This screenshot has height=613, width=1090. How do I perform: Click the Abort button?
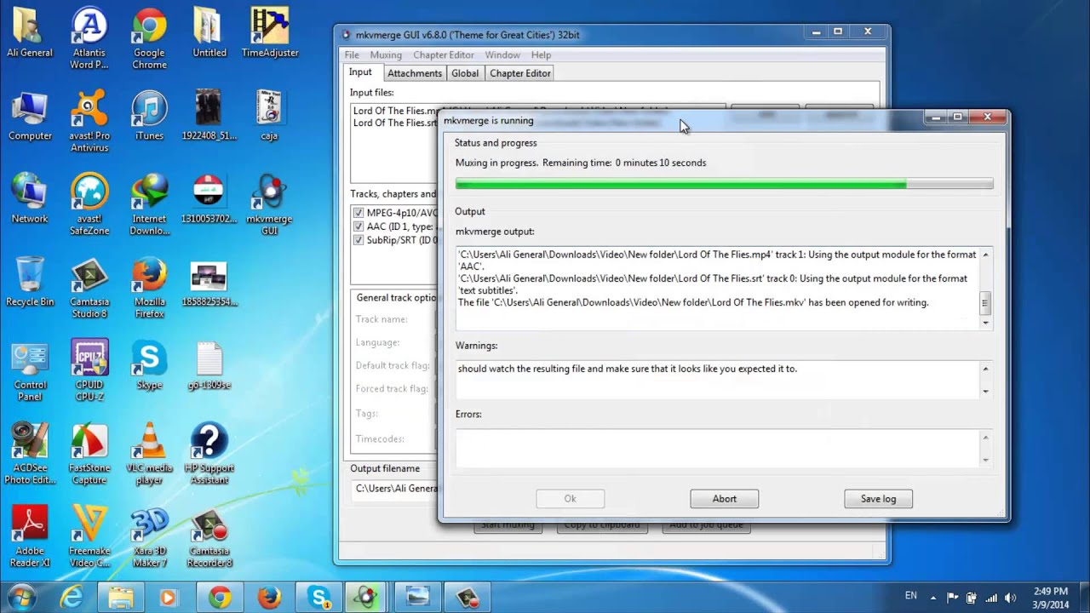(x=724, y=499)
